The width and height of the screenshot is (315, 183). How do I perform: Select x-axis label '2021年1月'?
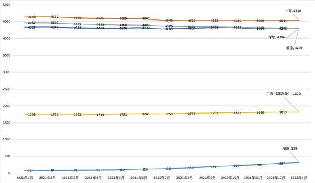tap(24, 178)
